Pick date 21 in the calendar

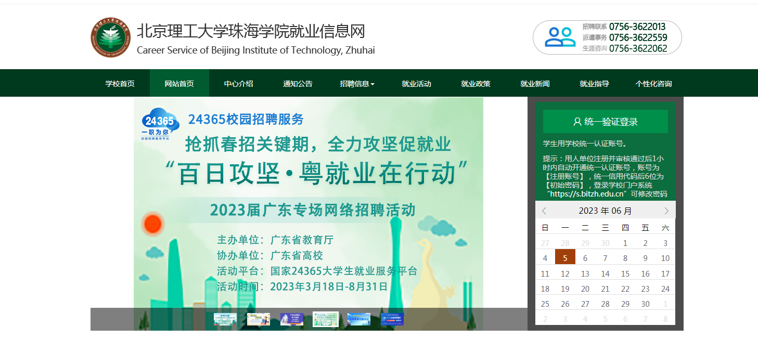click(x=605, y=289)
